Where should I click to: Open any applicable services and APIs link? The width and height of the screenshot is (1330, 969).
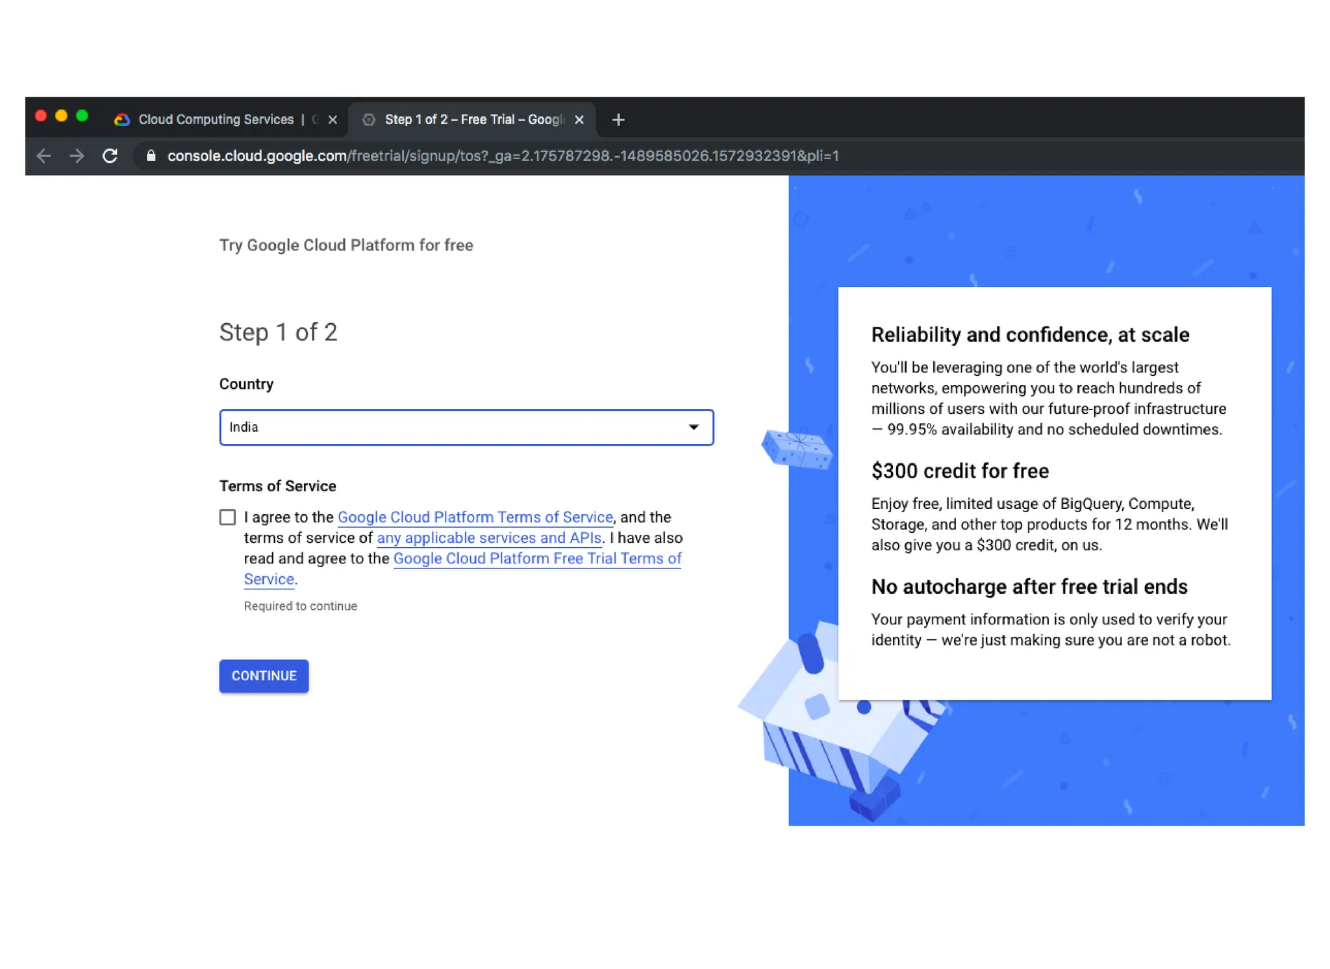click(488, 538)
